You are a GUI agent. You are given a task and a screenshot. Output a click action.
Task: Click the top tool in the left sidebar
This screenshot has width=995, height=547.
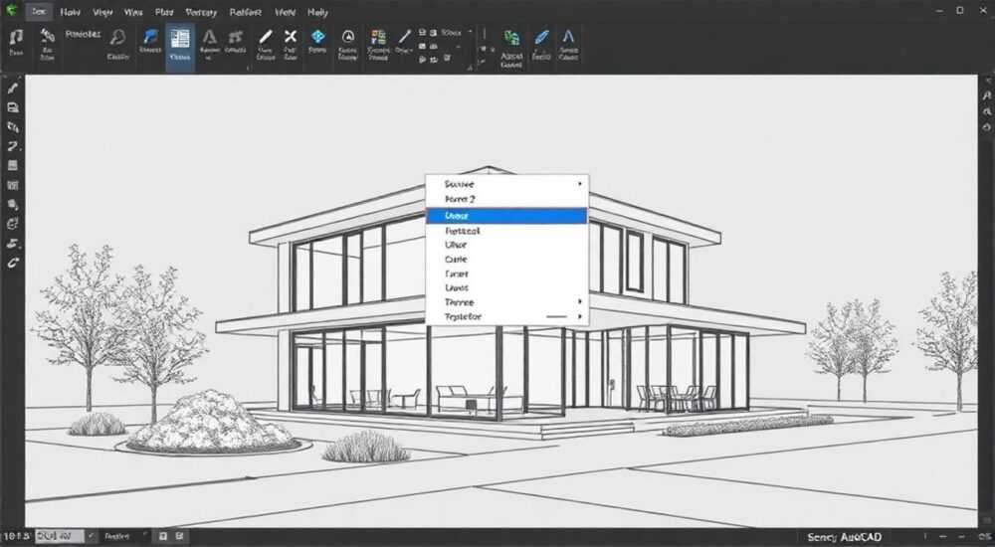(x=13, y=88)
